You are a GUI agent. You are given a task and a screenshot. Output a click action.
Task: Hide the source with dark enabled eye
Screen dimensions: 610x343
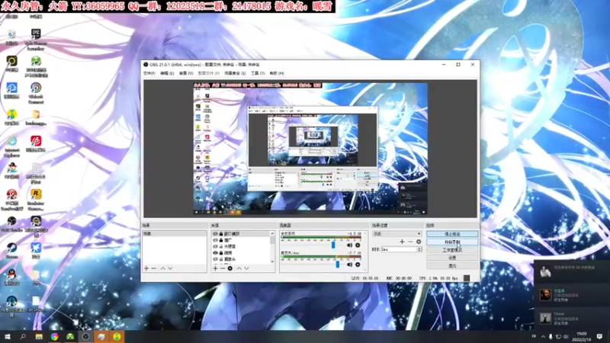pyautogui.click(x=215, y=253)
